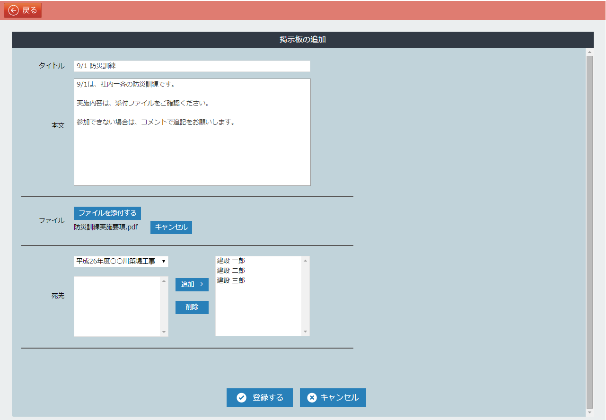Click the back arrow icon beside 戻る
Image resolution: width=606 pixels, height=420 pixels.
pos(14,10)
